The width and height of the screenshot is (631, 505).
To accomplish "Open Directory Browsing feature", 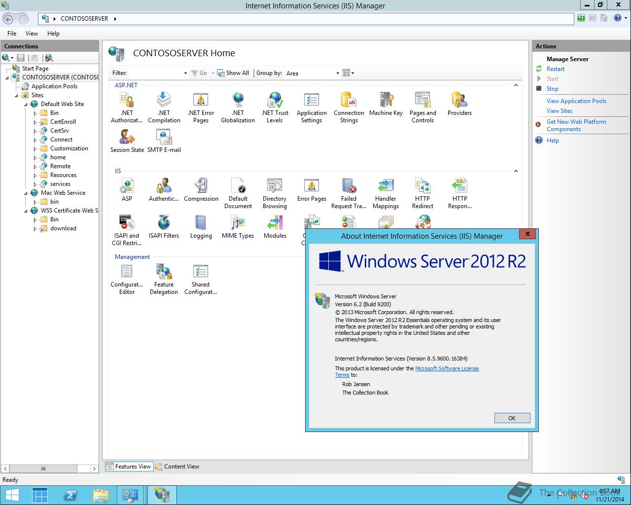I will coord(275,193).
